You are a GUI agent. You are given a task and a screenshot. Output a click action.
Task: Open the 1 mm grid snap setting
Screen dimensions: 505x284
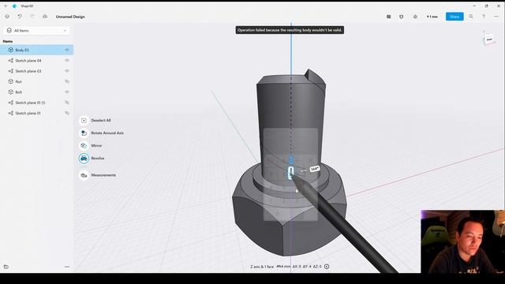(x=432, y=17)
